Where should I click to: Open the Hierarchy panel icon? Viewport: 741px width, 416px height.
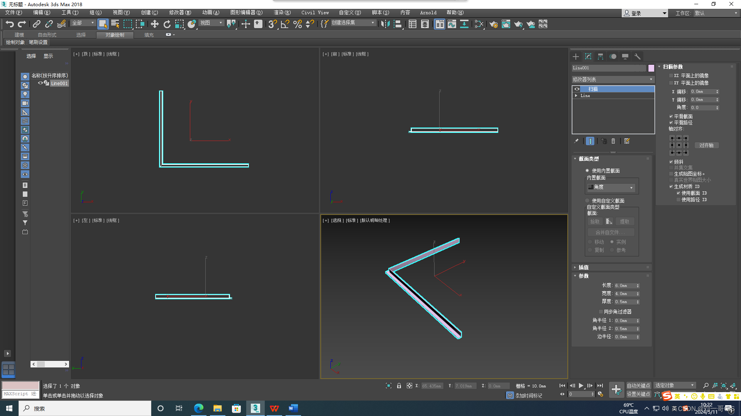click(601, 57)
